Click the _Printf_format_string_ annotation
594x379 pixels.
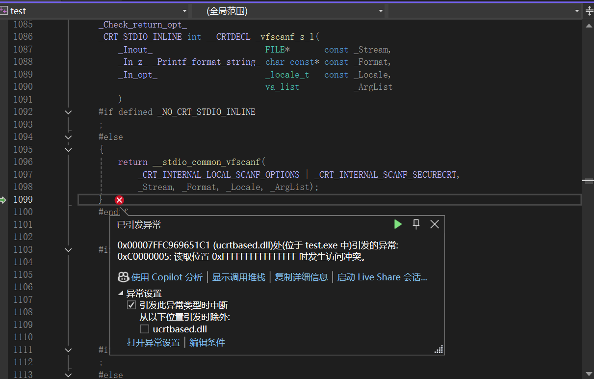click(x=207, y=62)
